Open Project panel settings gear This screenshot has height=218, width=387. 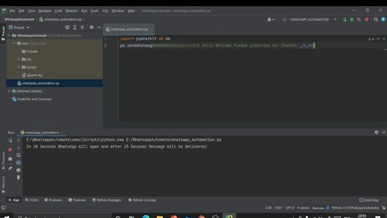point(91,27)
